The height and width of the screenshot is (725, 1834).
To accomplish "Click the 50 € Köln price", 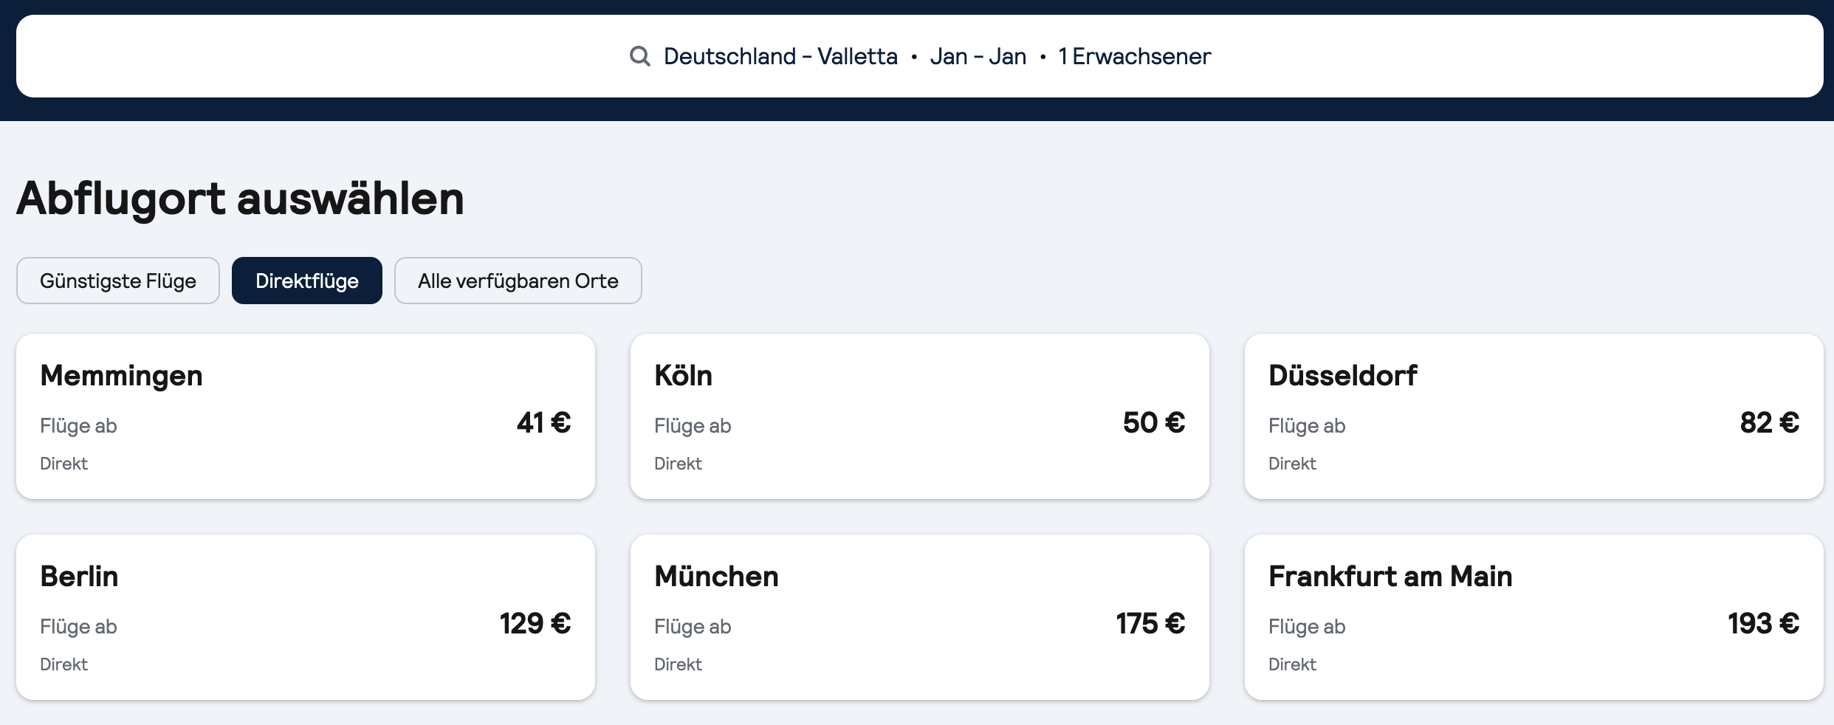I will click(1154, 423).
